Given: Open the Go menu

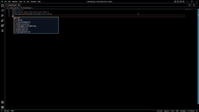Looking at the screenshot, I should (x=24, y=2).
